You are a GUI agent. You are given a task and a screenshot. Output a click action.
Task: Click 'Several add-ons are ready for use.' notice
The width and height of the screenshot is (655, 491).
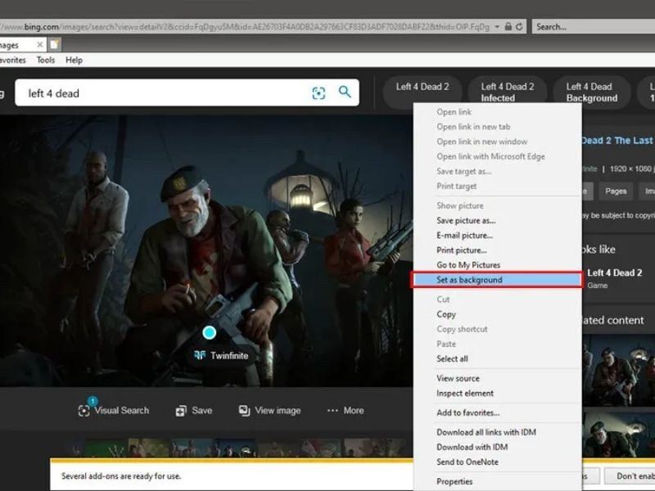[121, 476]
